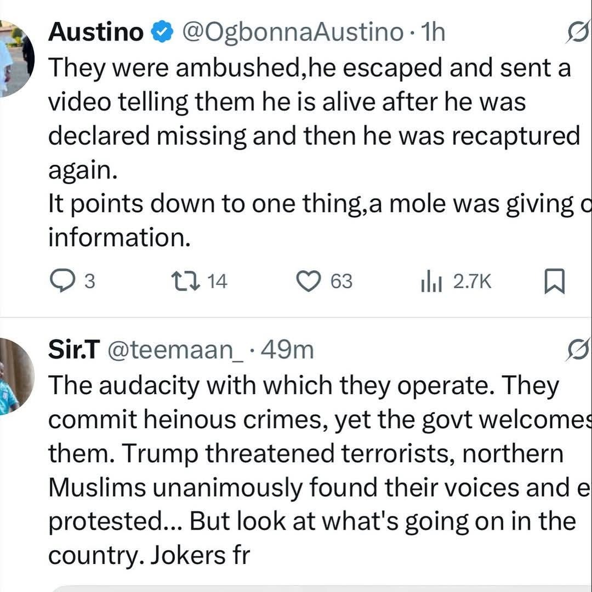Click the Austino display name
The width and height of the screenshot is (592, 592).
(95, 33)
